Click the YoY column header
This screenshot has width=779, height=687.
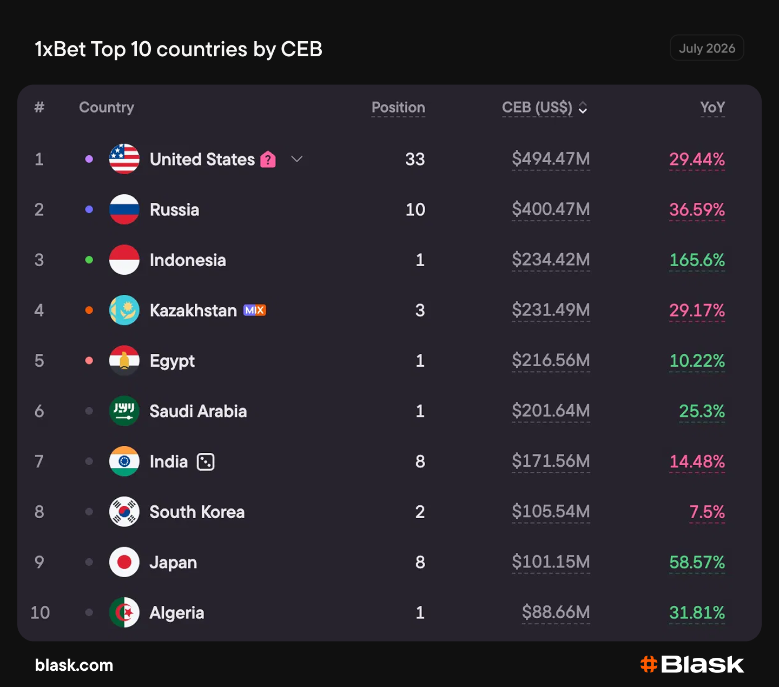[x=712, y=107]
